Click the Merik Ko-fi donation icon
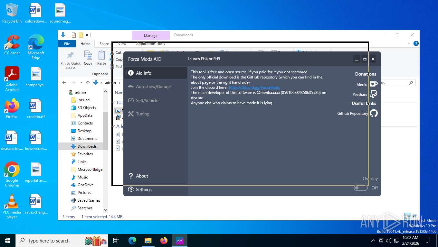Screen dimensions: 438x247 click(x=374, y=84)
